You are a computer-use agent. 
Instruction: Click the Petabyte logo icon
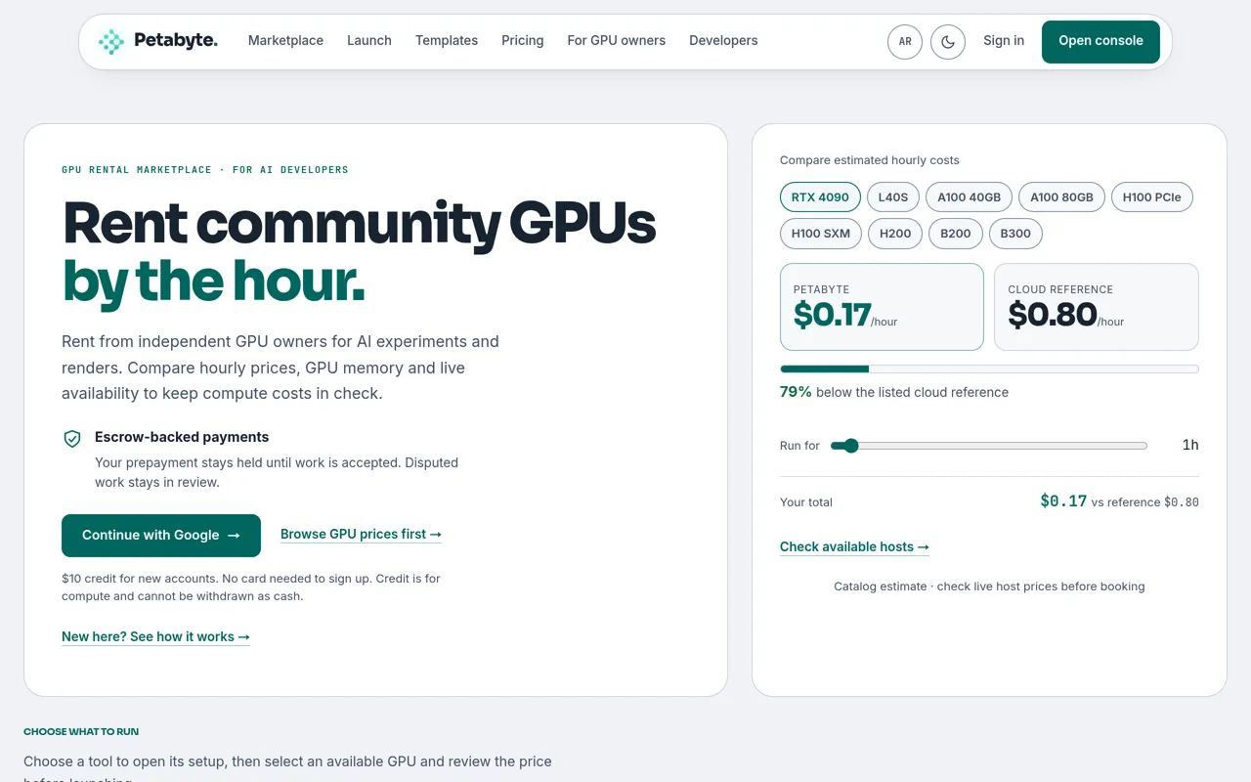pos(111,41)
